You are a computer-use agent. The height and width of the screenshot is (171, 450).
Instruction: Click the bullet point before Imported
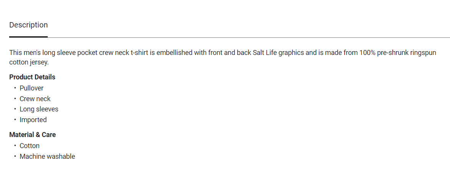pos(15,120)
